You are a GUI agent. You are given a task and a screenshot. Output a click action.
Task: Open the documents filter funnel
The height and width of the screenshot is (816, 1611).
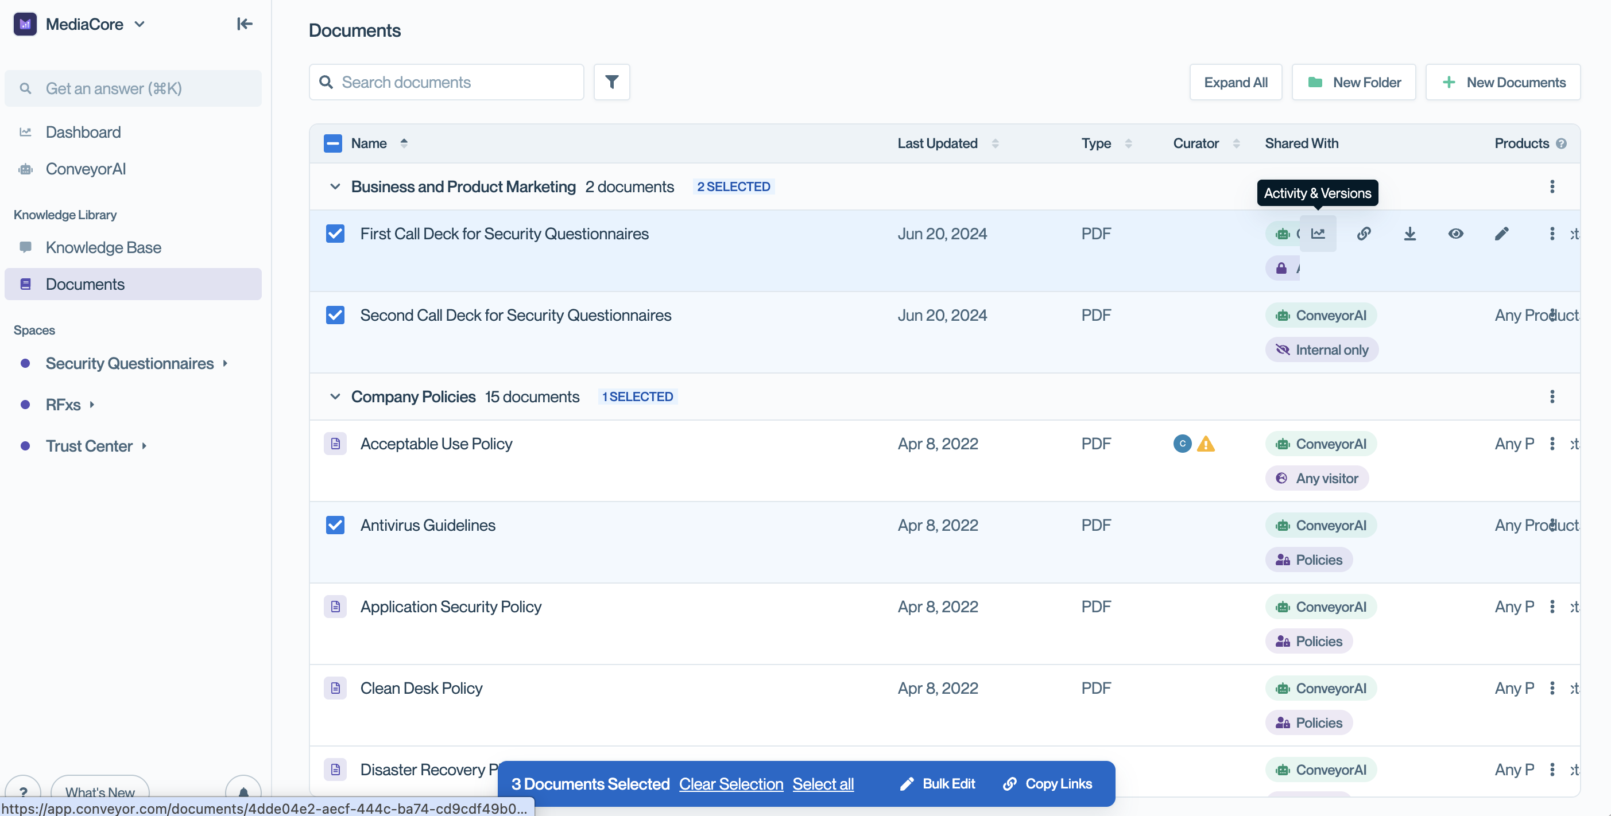(611, 82)
